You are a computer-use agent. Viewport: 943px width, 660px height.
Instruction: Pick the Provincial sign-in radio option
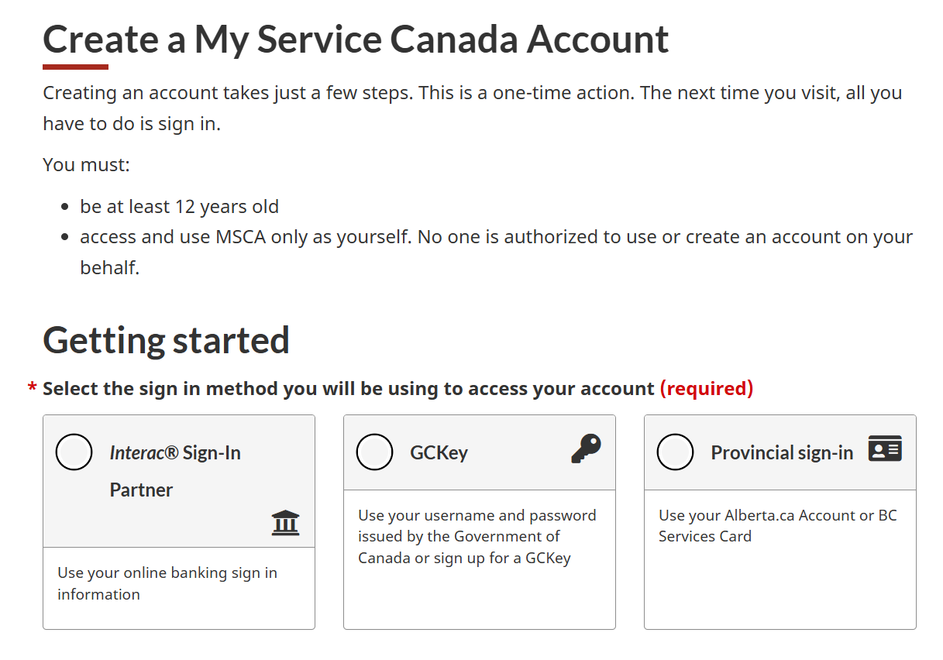pyautogui.click(x=675, y=452)
